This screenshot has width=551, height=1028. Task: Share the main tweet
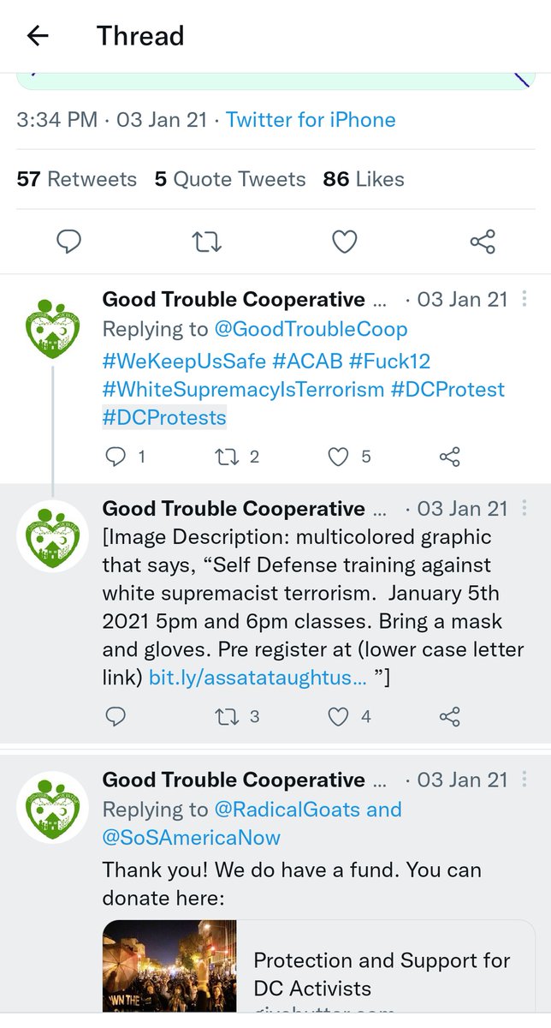point(483,242)
